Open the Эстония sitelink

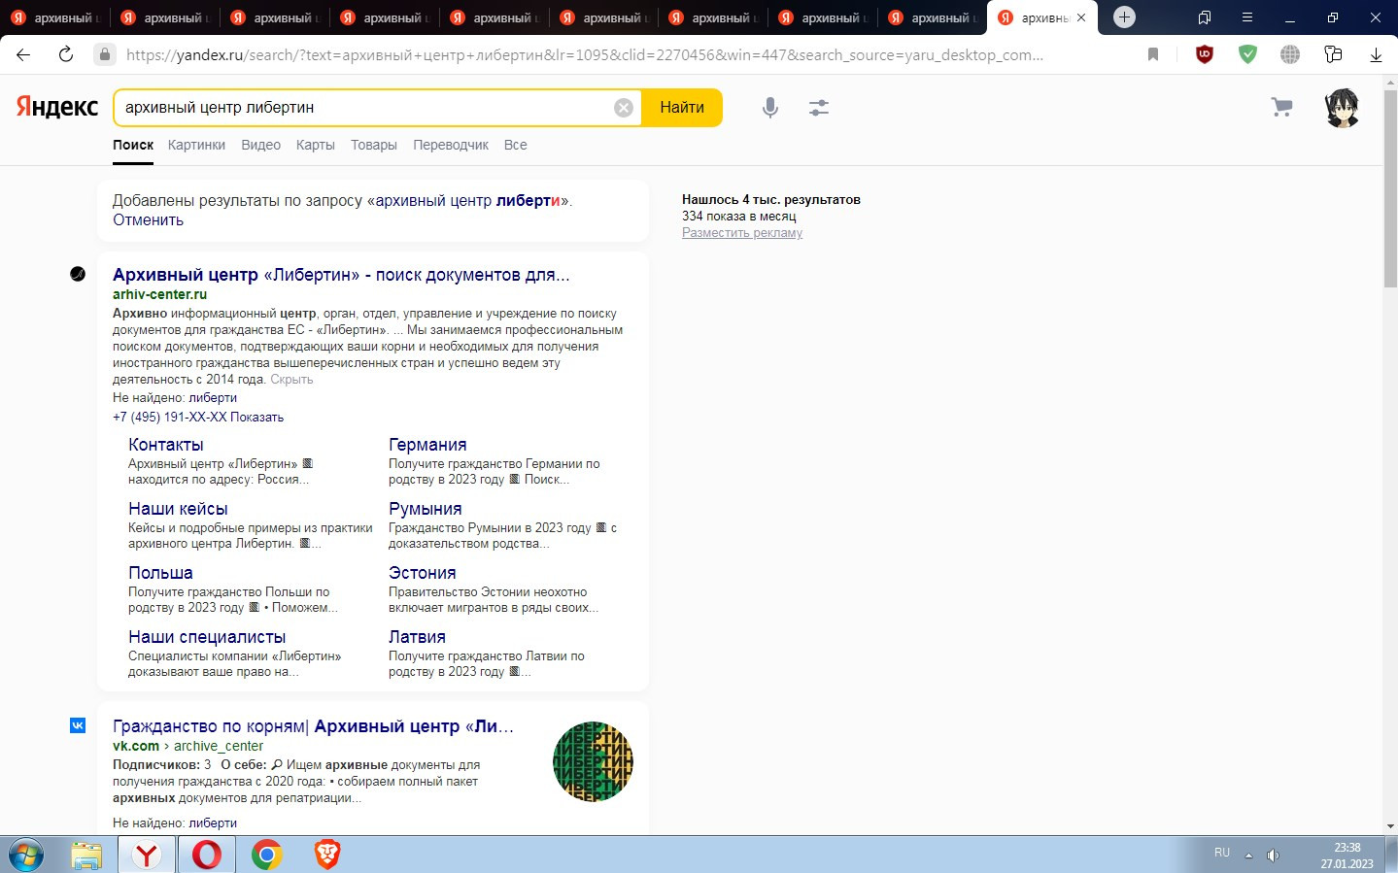[423, 573]
